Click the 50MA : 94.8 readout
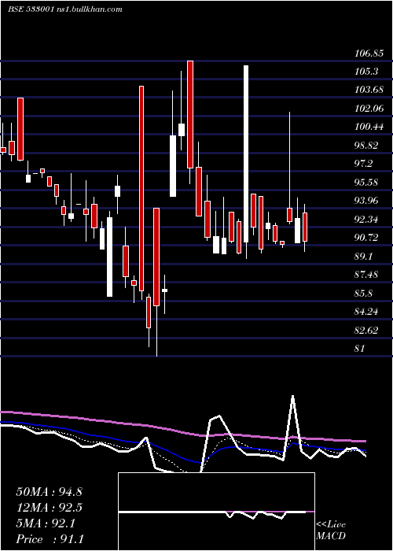 [x=49, y=492]
